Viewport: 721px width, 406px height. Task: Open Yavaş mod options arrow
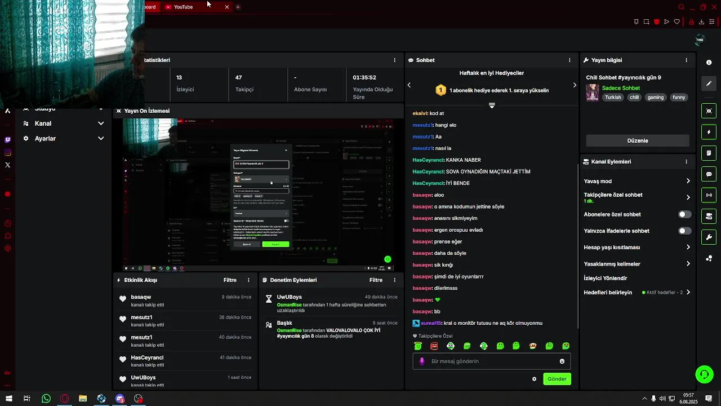pyautogui.click(x=688, y=181)
